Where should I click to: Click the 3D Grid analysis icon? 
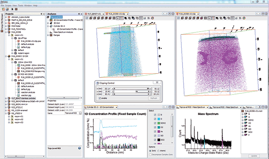coord(51,23)
